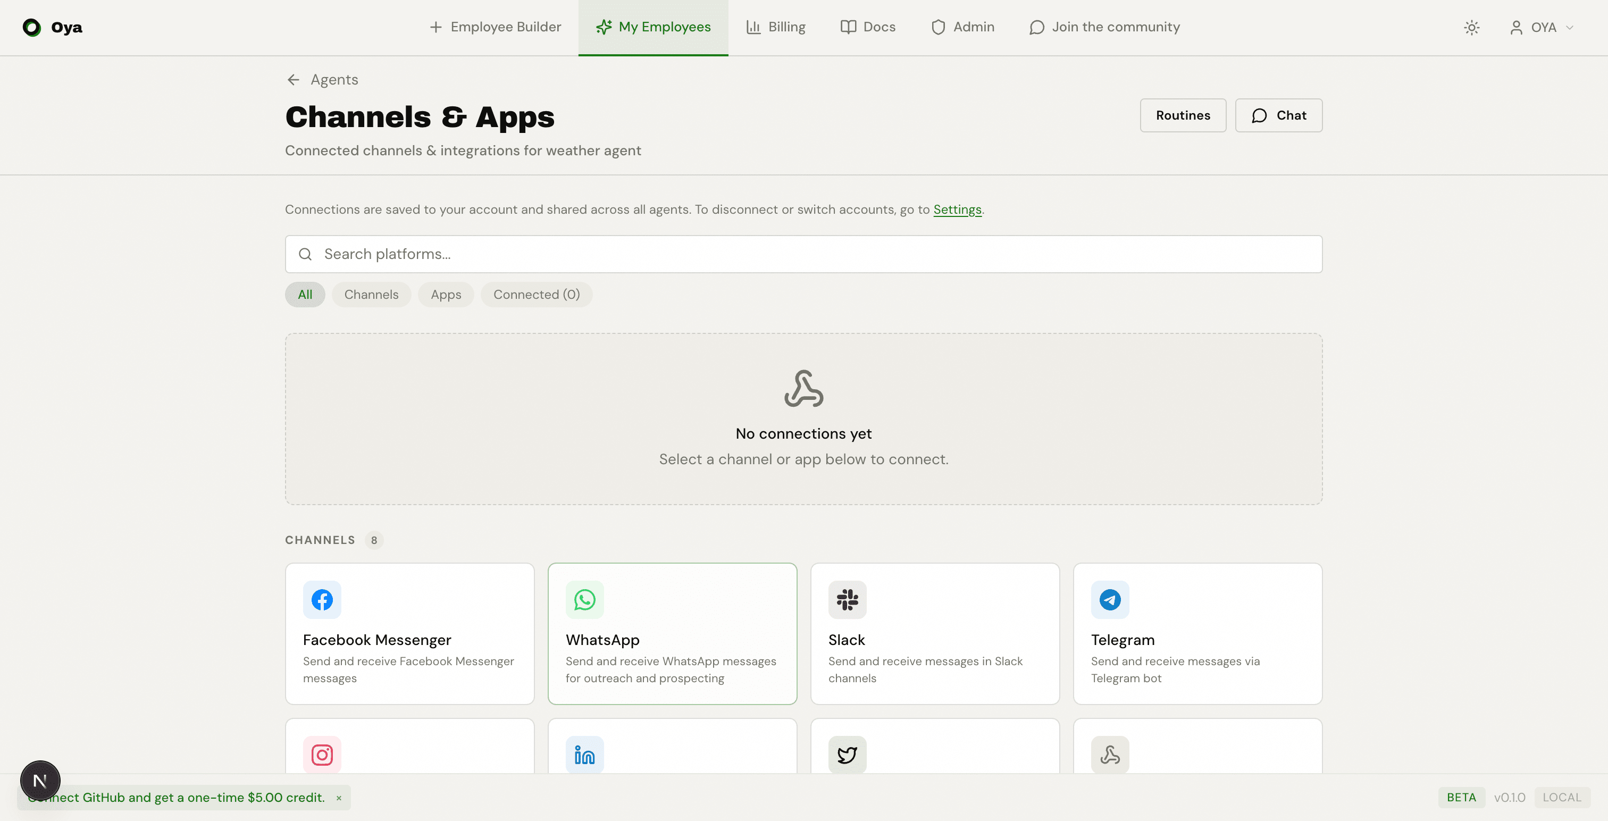Click the LinkedIn channel icon
Screen dimensions: 1608x821
pos(584,754)
